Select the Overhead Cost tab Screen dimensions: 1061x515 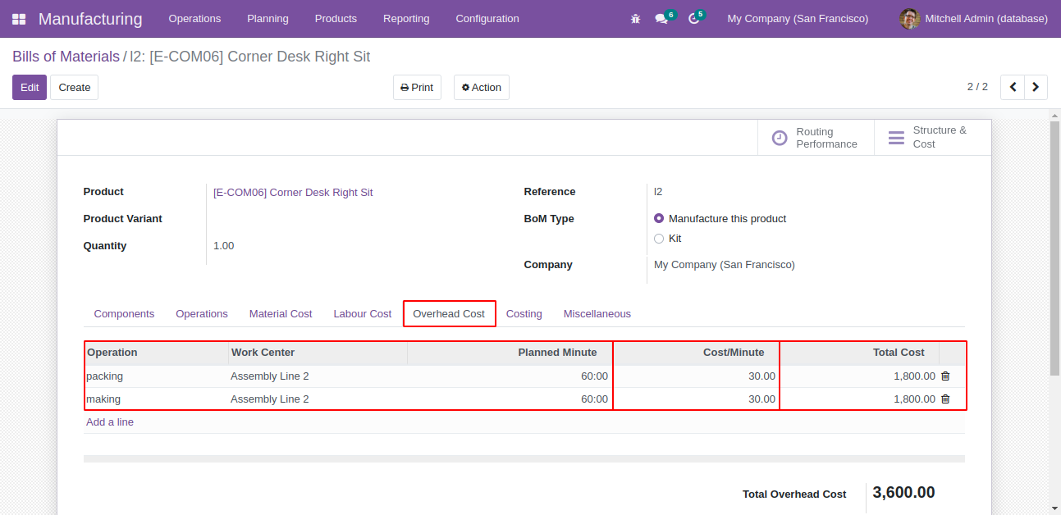449,314
